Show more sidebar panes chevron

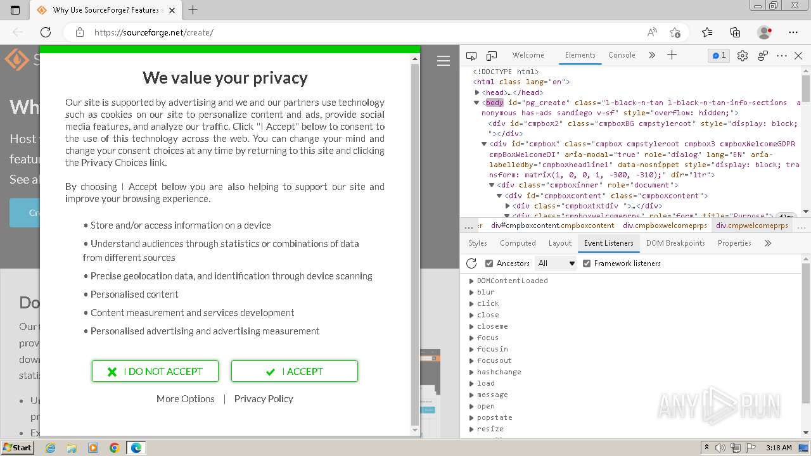pyautogui.click(x=768, y=243)
